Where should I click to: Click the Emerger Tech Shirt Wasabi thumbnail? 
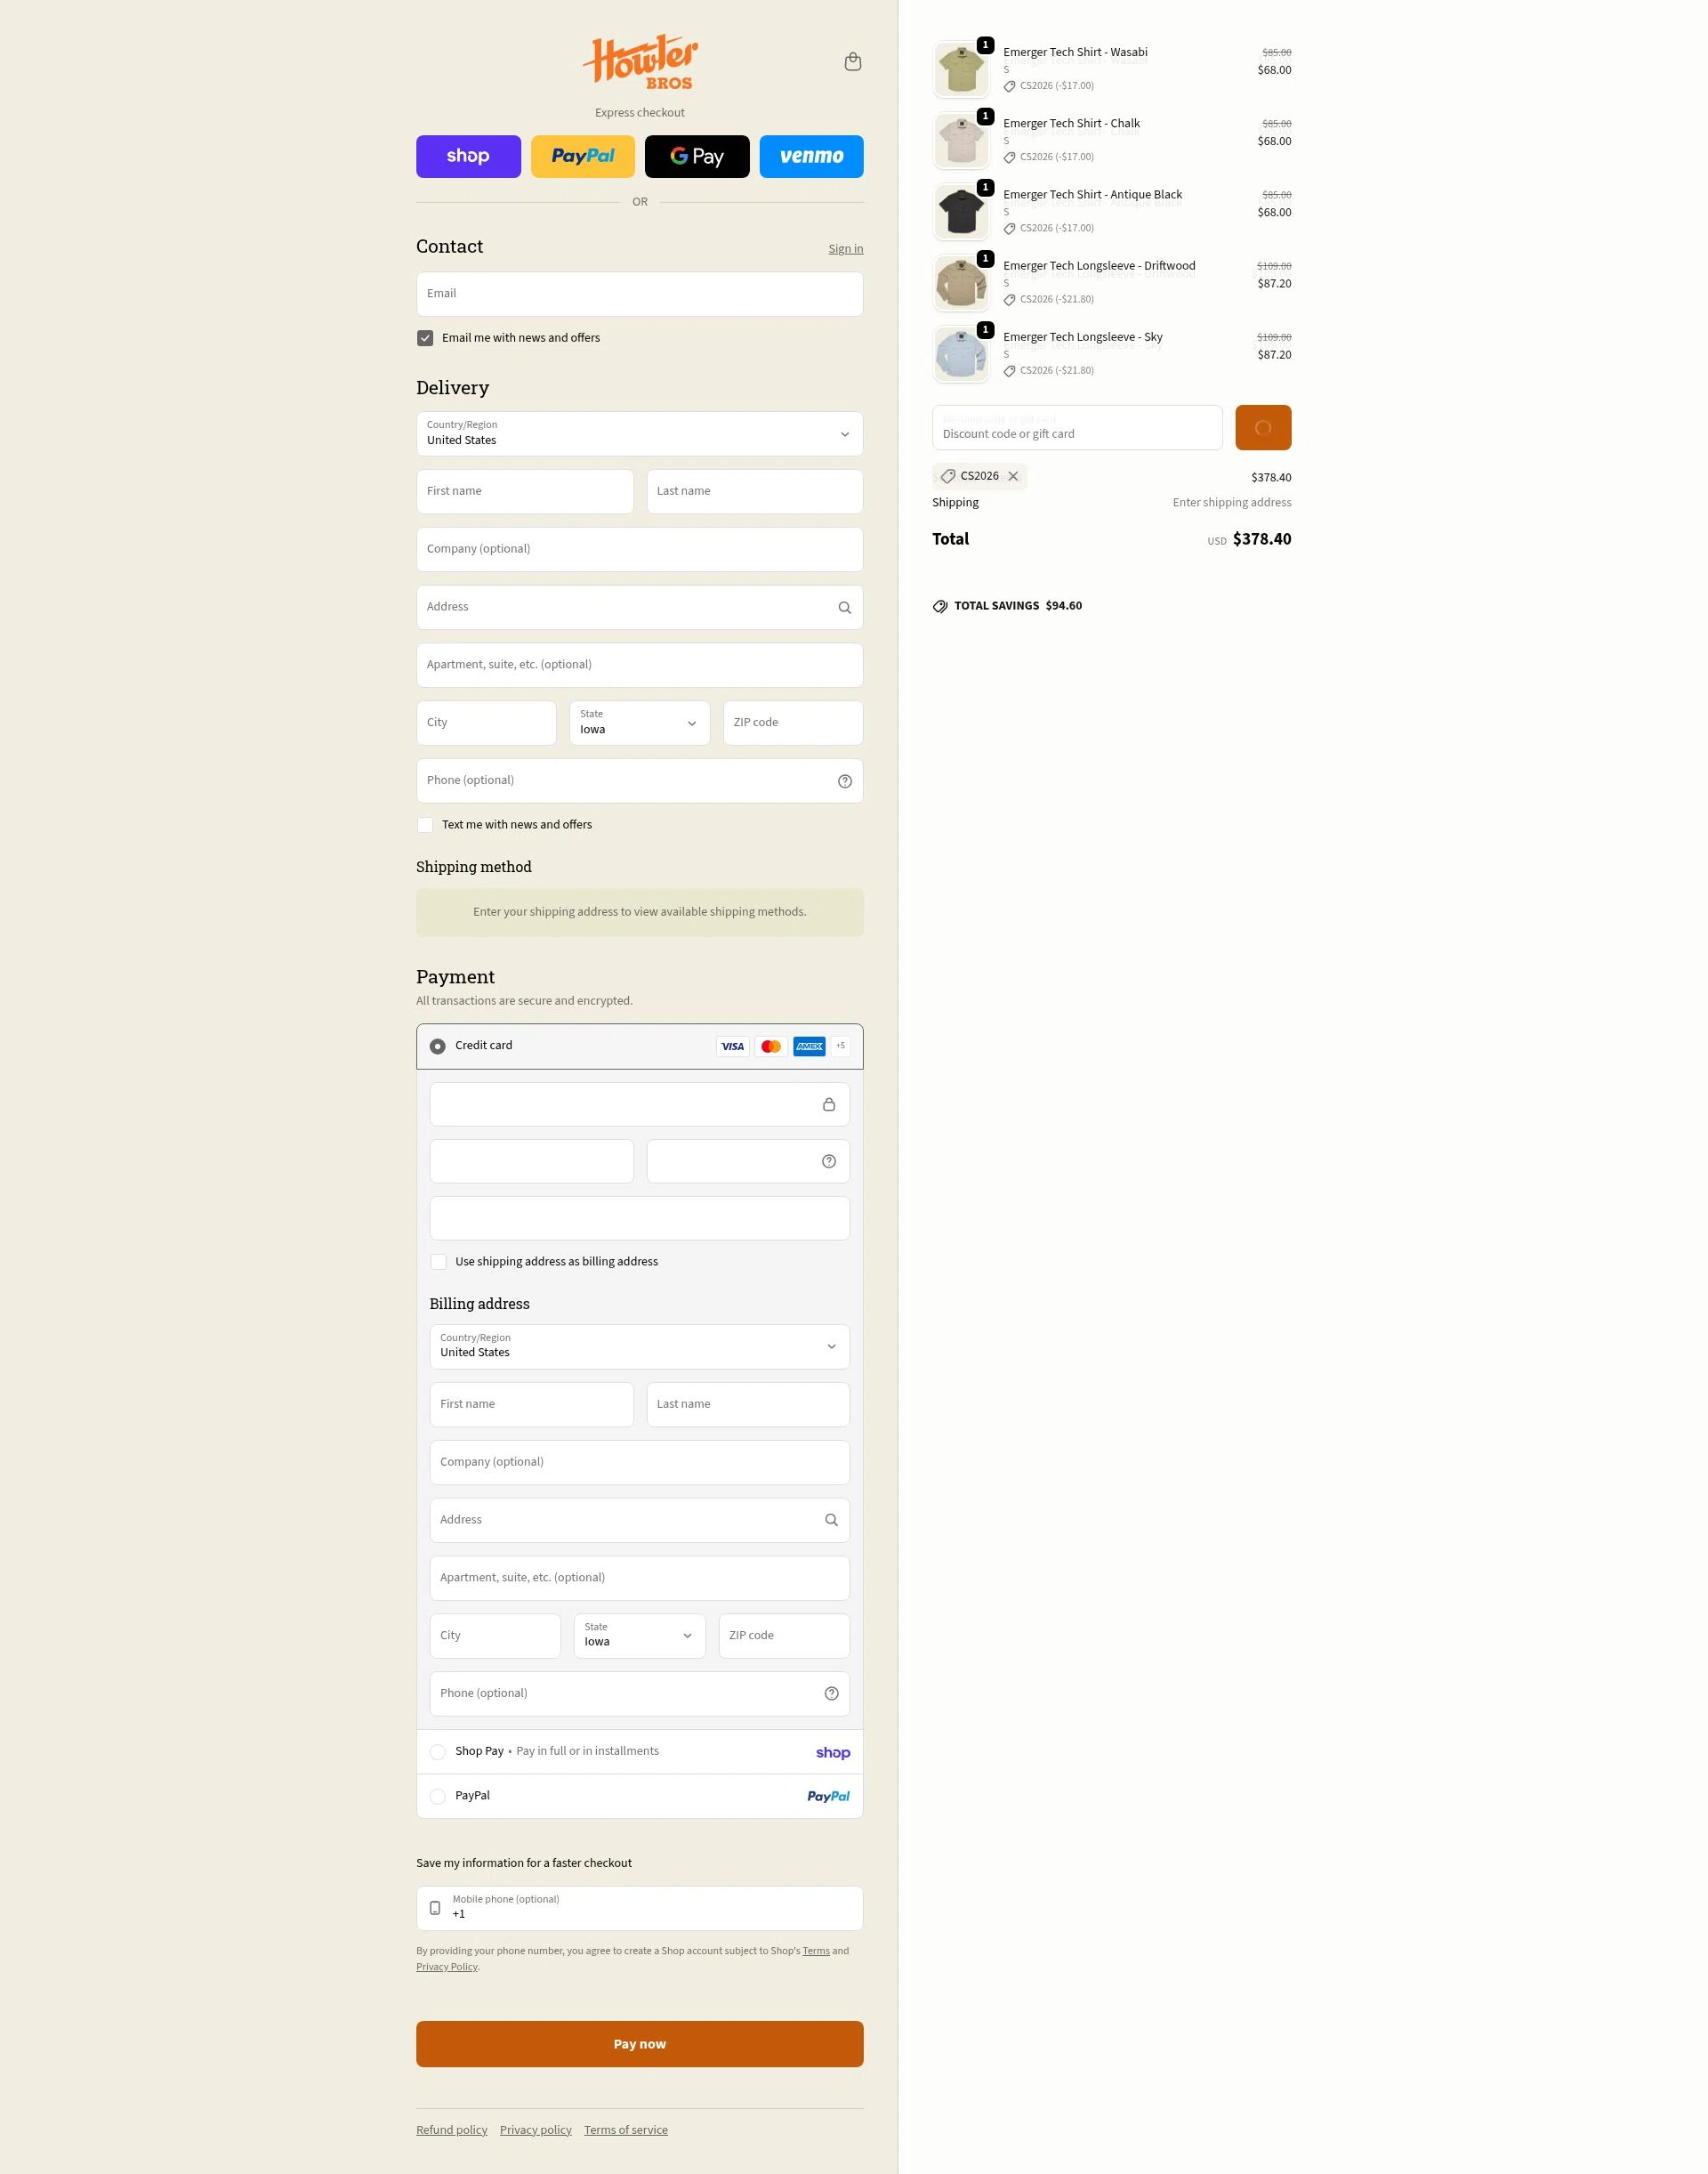[960, 70]
